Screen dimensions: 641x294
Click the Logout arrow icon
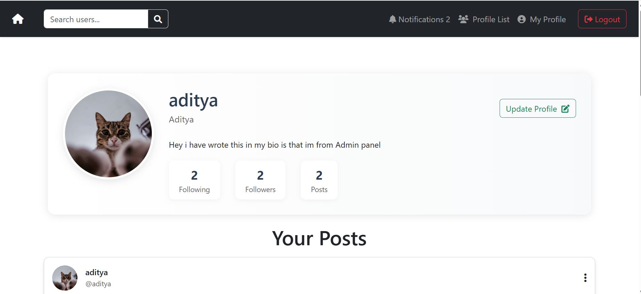[588, 19]
